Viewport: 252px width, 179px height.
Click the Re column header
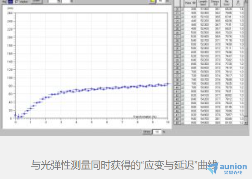[x=227, y=3]
